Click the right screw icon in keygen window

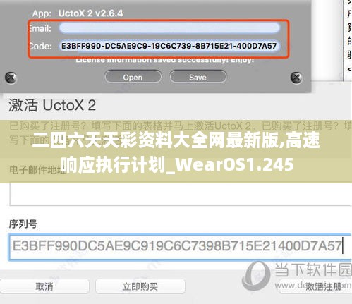(296, 78)
